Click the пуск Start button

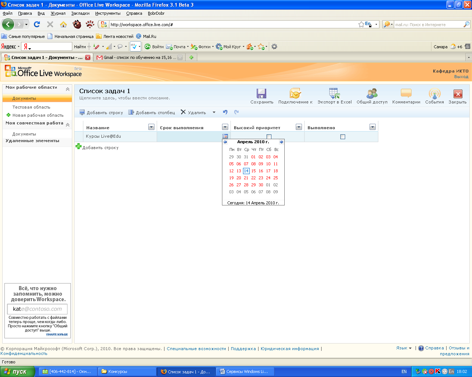[18, 371]
